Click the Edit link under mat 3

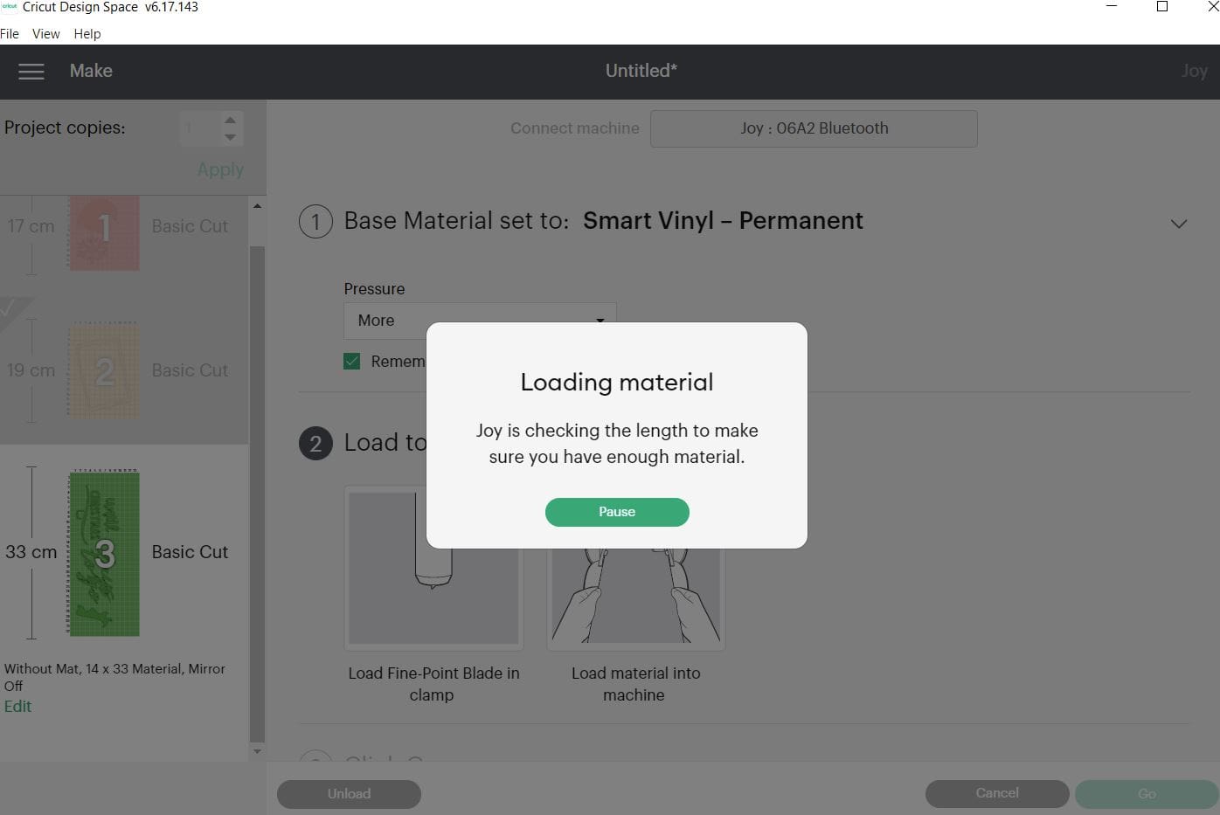pyautogui.click(x=17, y=707)
